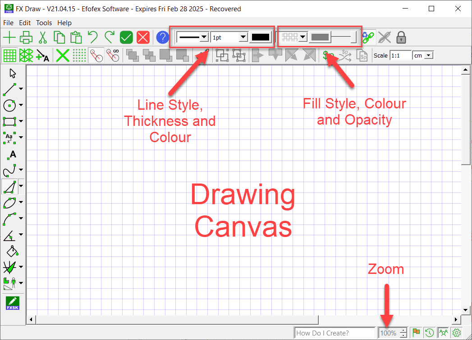The image size is (472, 340).
Task: Select the arrow pointer tool
Action: pos(12,73)
